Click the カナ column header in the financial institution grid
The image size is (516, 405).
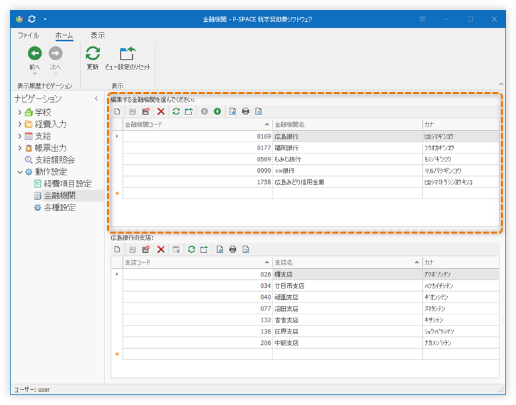pos(460,124)
